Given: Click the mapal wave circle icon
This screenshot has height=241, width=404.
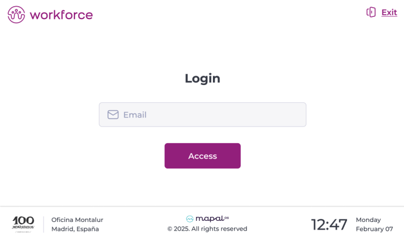Looking at the screenshot, I should point(189,219).
